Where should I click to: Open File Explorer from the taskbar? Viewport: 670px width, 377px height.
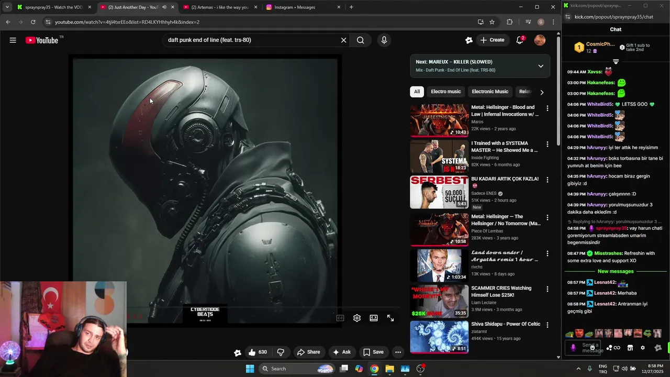coord(389,369)
